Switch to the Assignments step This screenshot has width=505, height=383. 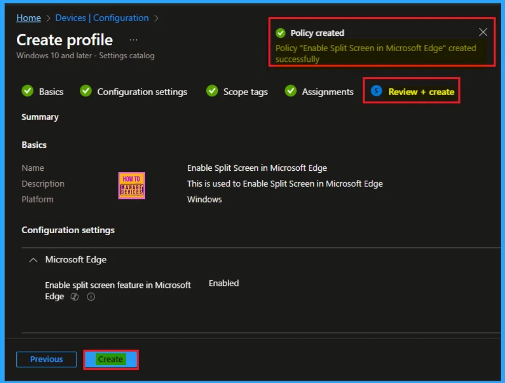327,92
